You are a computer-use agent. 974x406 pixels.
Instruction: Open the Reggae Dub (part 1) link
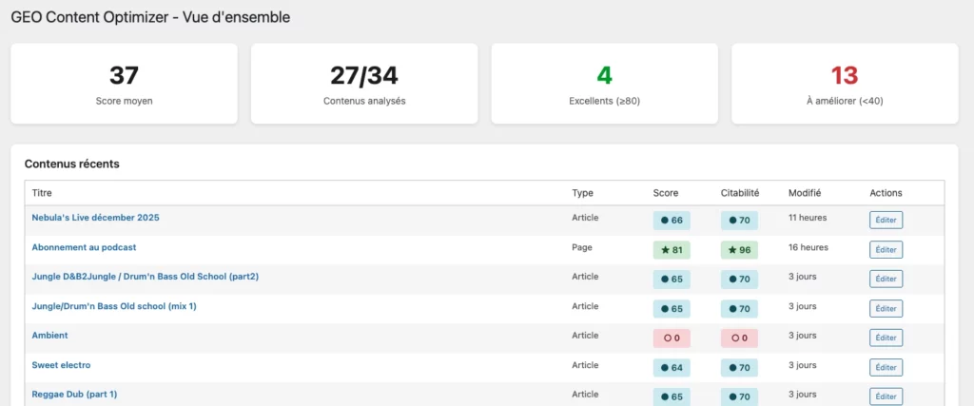(74, 395)
